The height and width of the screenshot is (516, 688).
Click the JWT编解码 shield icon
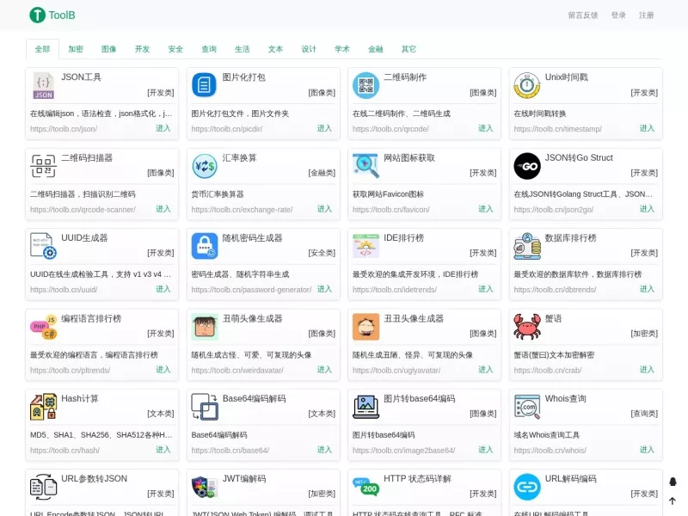tap(205, 487)
